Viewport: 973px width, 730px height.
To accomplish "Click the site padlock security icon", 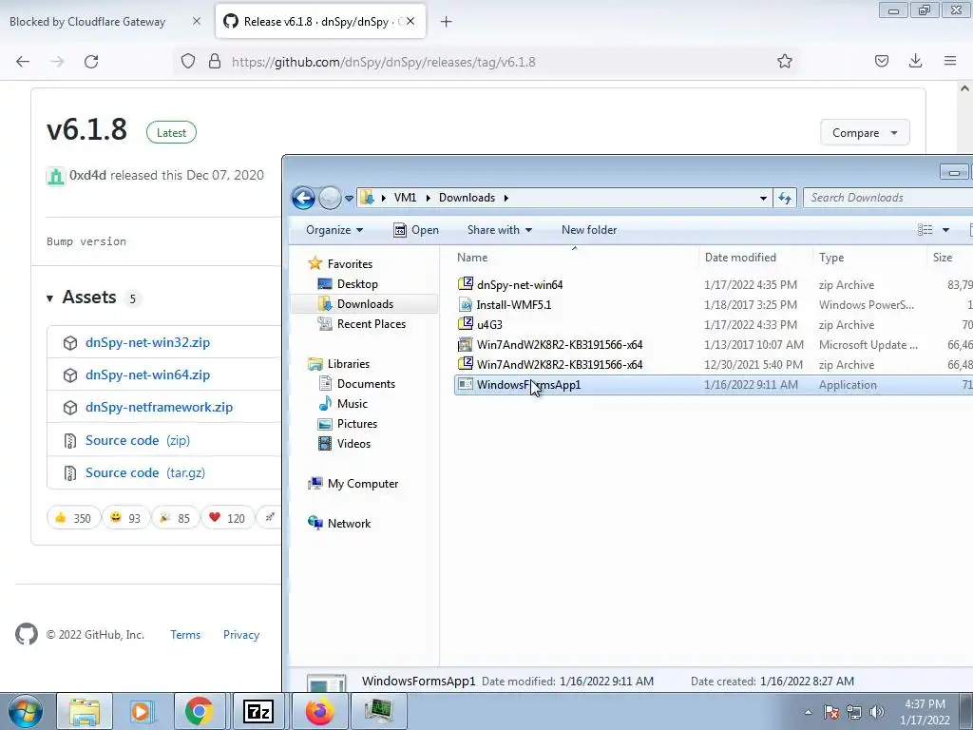I will [x=215, y=61].
